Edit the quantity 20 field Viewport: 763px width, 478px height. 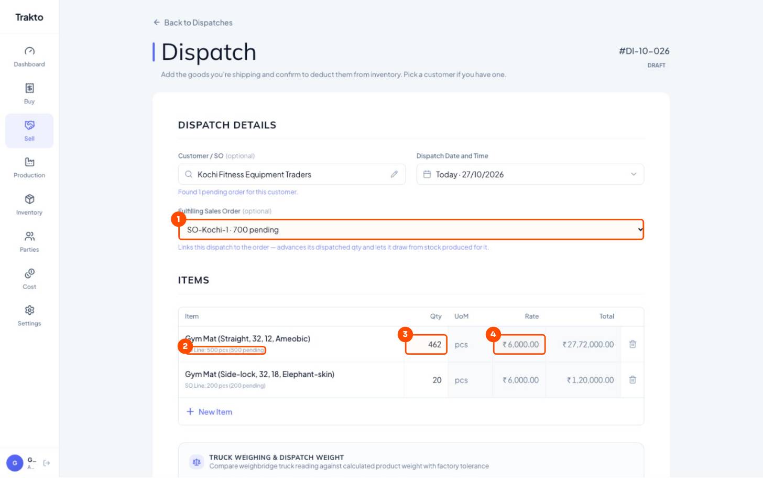[x=426, y=380]
